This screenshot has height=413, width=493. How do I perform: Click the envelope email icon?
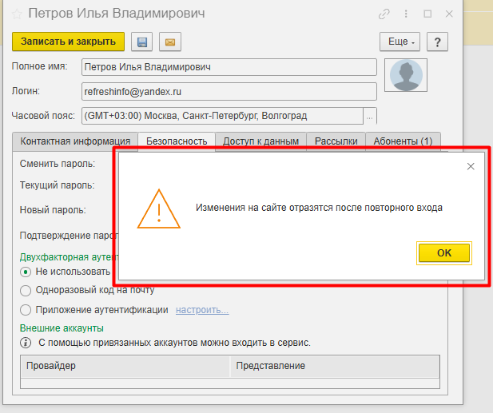click(169, 42)
